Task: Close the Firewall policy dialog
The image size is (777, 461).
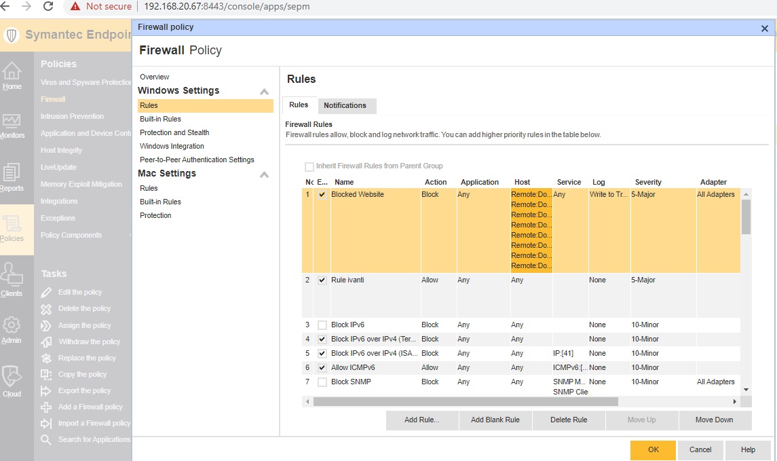Action: 765,29
